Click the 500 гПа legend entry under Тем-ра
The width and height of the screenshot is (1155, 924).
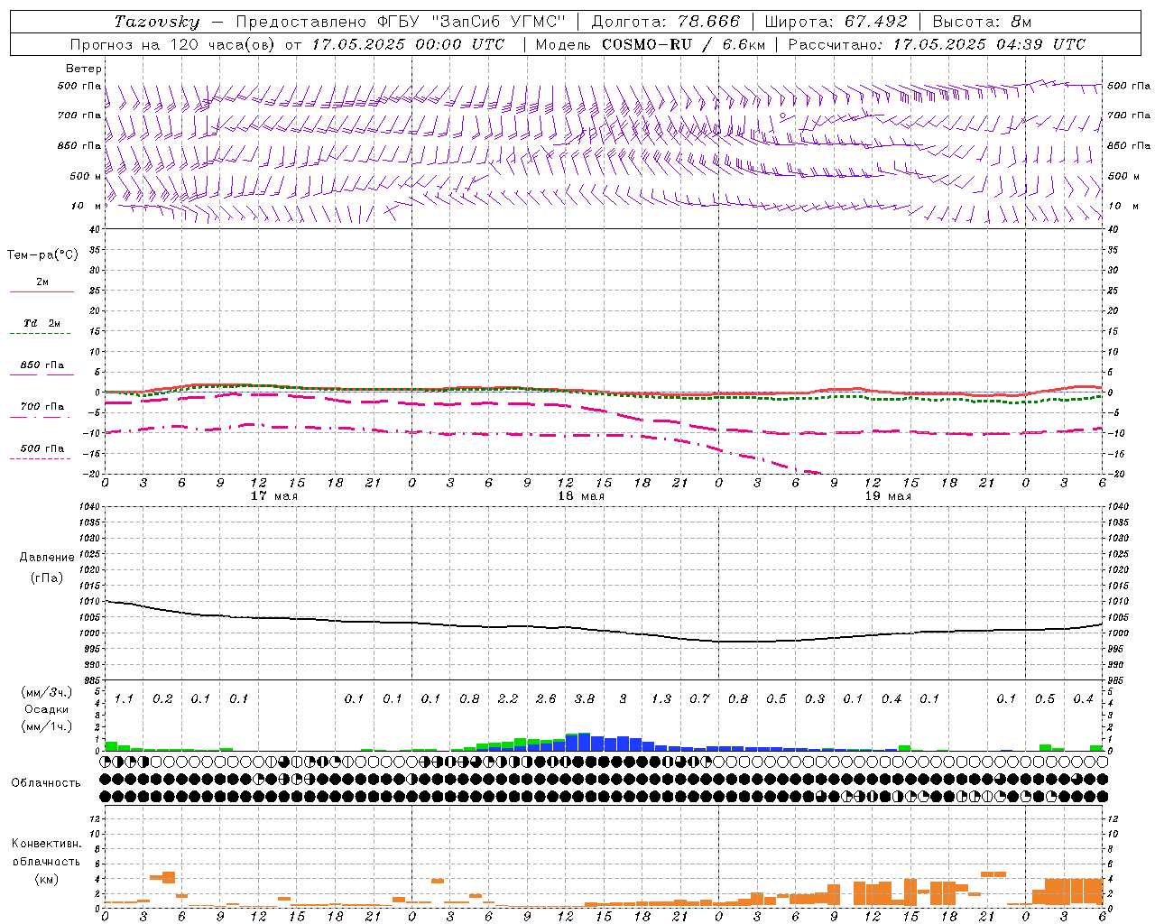tap(42, 448)
